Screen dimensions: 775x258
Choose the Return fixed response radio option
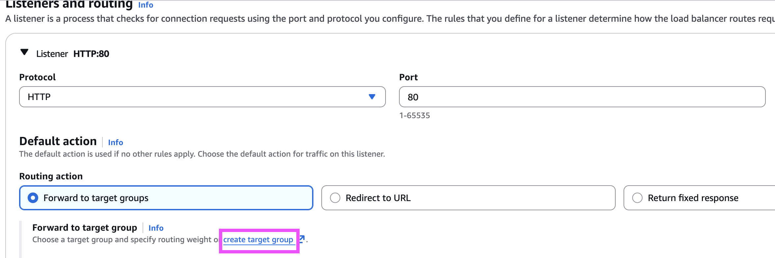(x=637, y=198)
